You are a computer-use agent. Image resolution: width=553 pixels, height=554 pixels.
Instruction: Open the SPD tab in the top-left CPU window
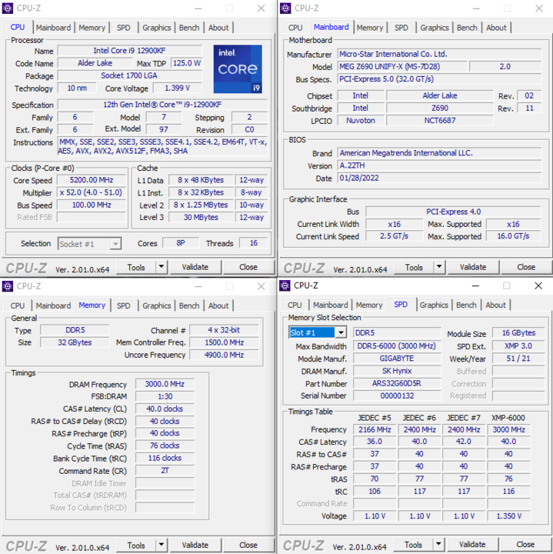click(x=123, y=28)
